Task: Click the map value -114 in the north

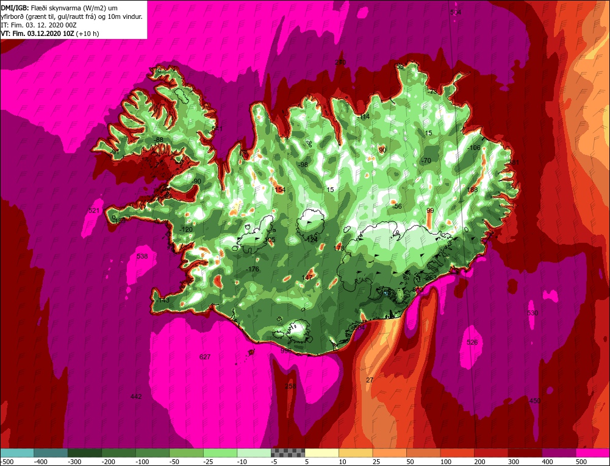Action: tap(363, 116)
